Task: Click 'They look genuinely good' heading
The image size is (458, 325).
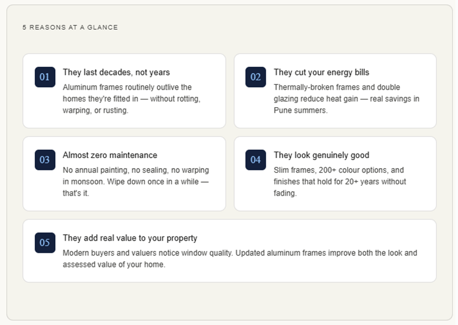Action: pyautogui.click(x=321, y=155)
